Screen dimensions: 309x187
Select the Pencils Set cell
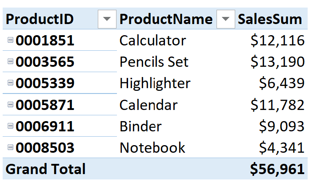tap(154, 62)
